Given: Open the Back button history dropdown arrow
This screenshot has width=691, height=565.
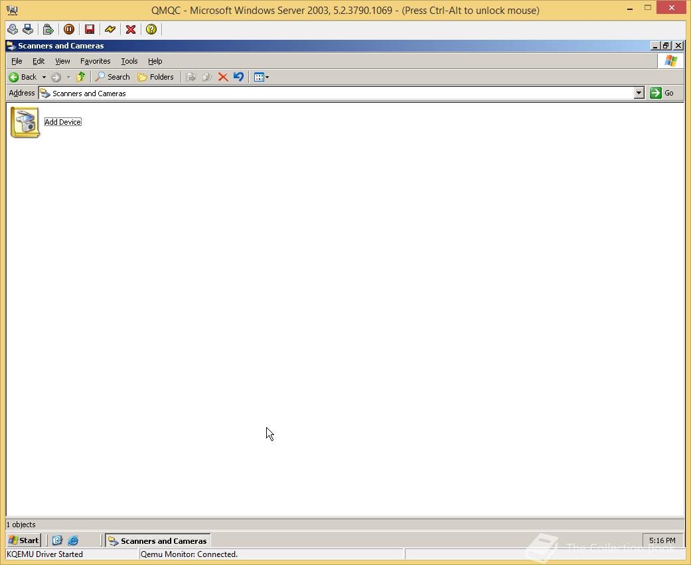Looking at the screenshot, I should click(x=44, y=77).
